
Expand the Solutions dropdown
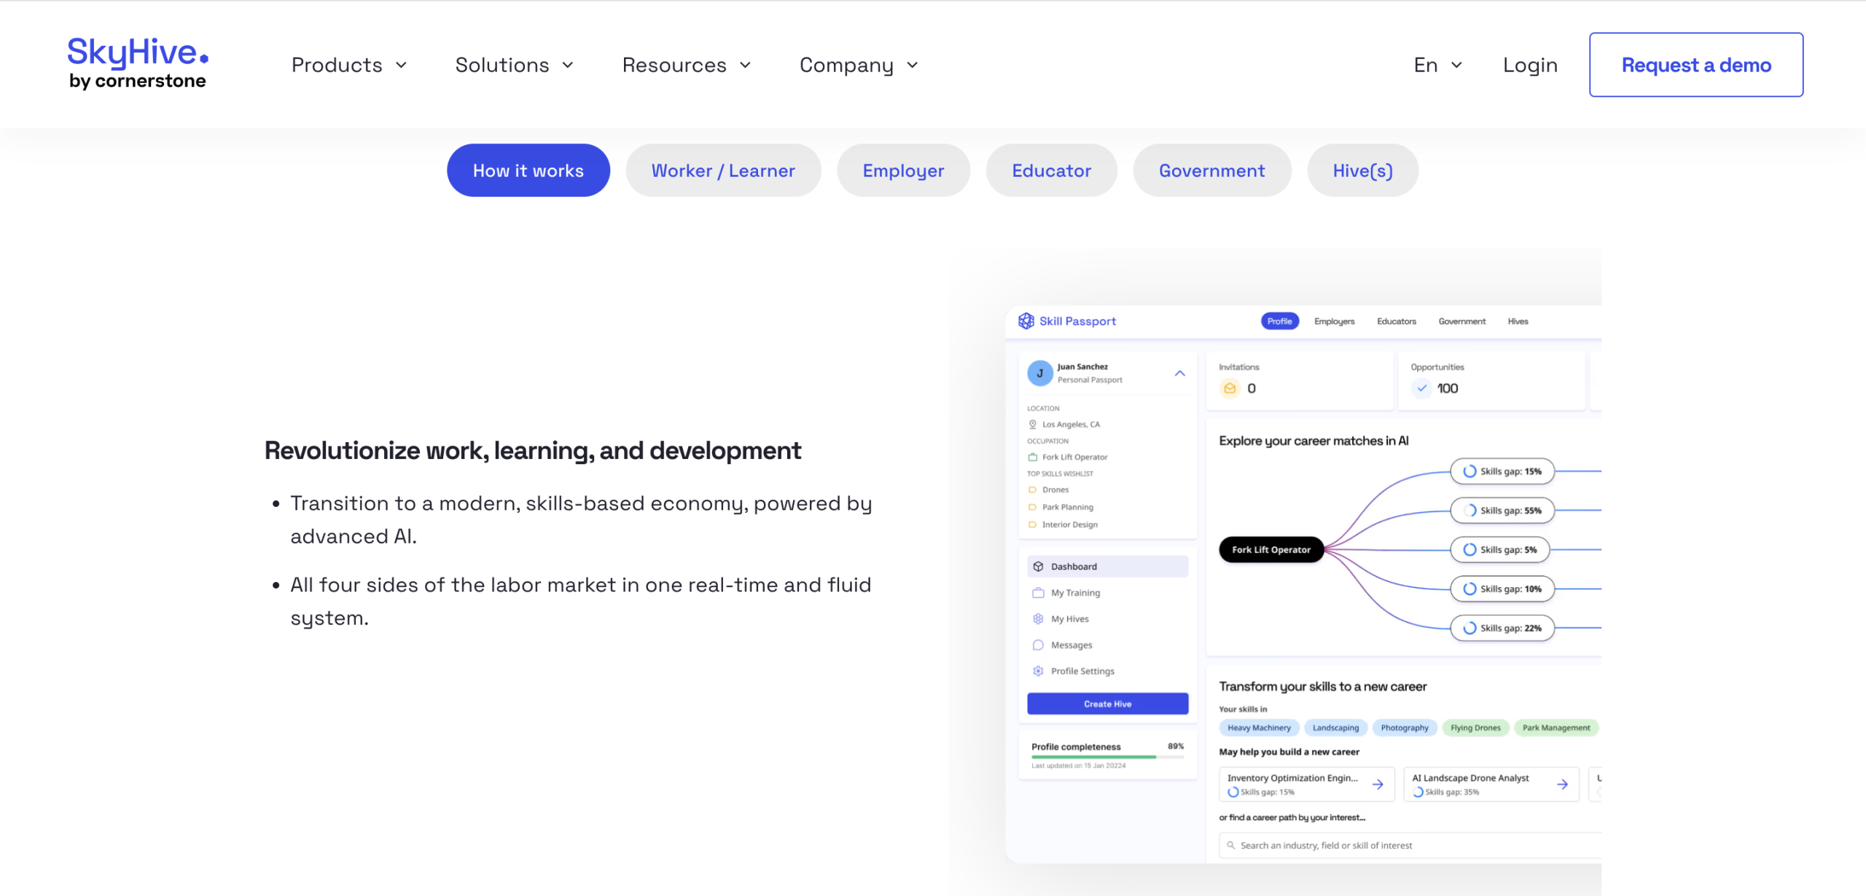[x=515, y=65]
